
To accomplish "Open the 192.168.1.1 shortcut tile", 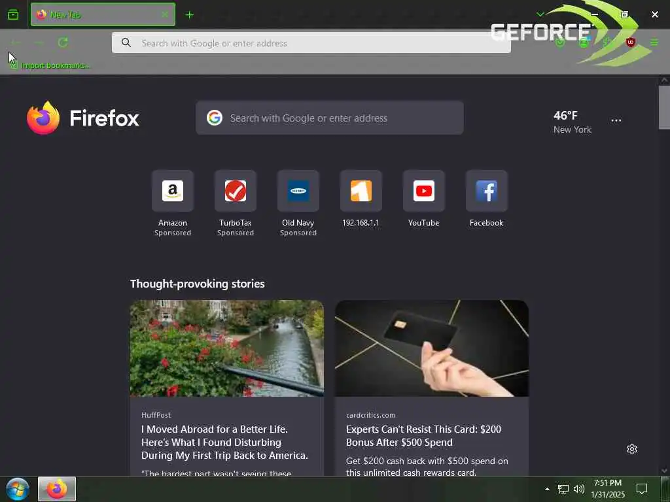I will (x=361, y=199).
